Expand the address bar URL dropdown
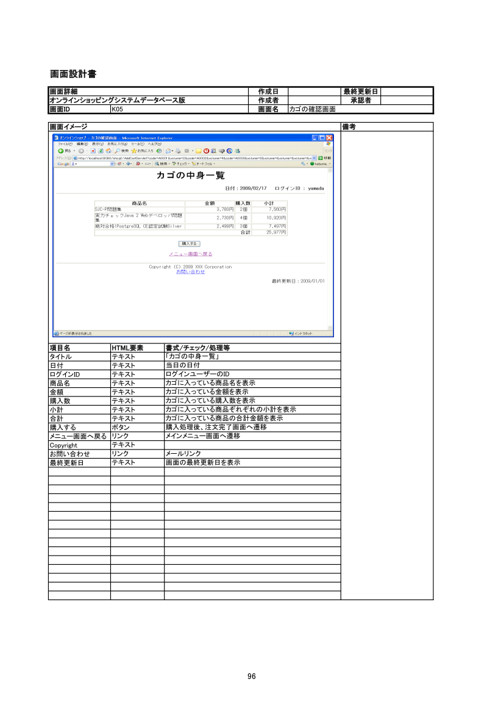Image resolution: width=504 pixels, height=713 pixels. 314,157
